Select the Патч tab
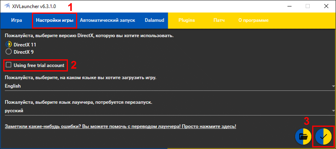Screen dimensions: 336x149 (219, 20)
